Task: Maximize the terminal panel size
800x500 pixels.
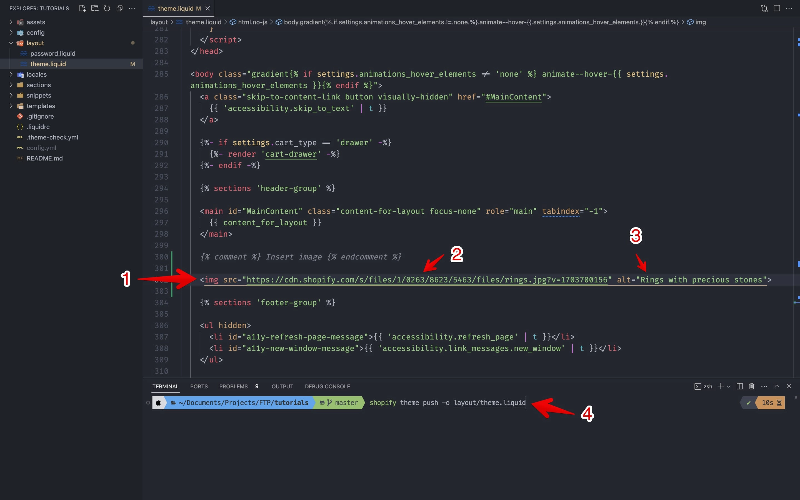Action: tap(777, 386)
